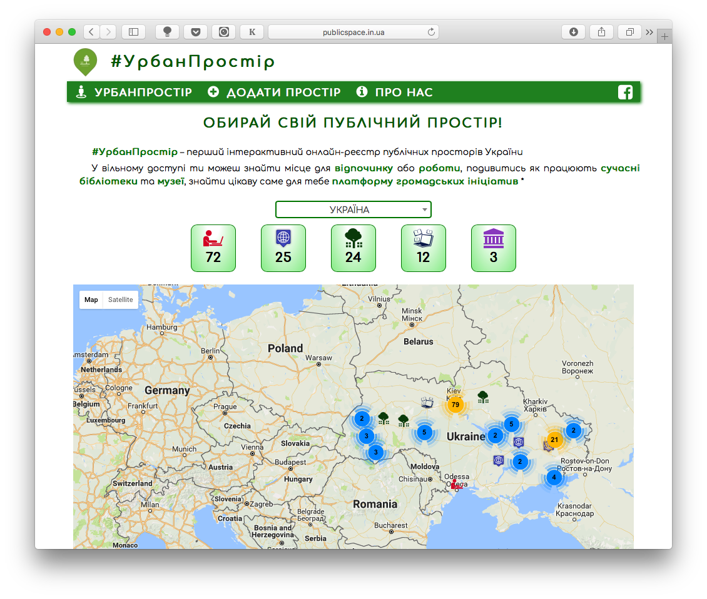Click the K extension button
This screenshot has height=599, width=707.
coord(252,32)
